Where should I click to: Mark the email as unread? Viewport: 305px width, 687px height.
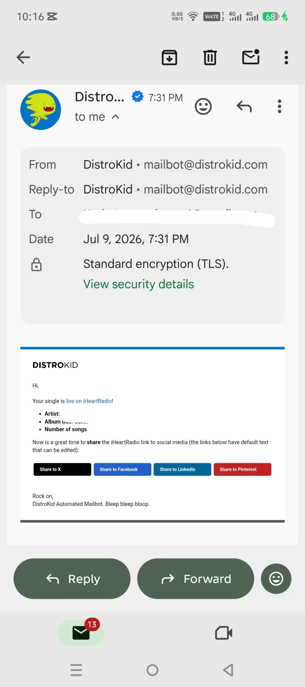(x=251, y=57)
